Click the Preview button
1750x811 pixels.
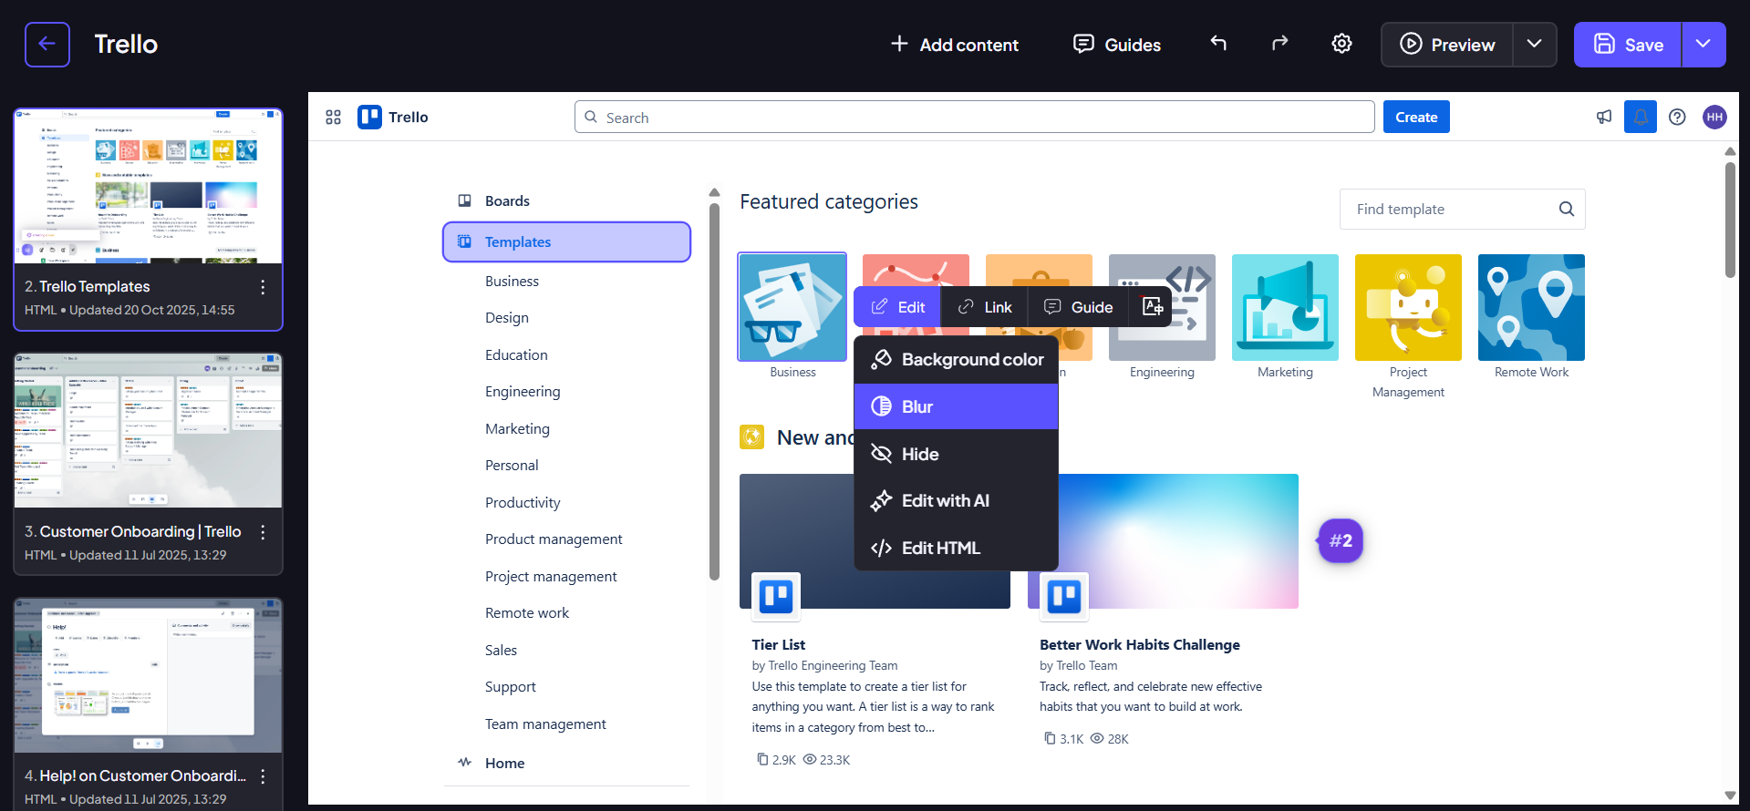pyautogui.click(x=1447, y=45)
